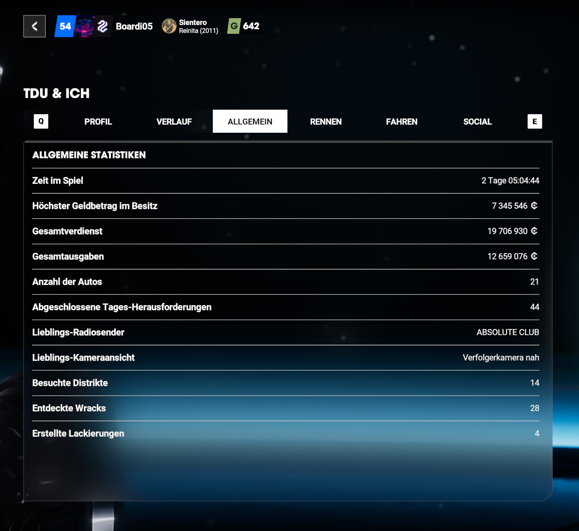Select the Entdeckte Wracks label

pyautogui.click(x=69, y=408)
